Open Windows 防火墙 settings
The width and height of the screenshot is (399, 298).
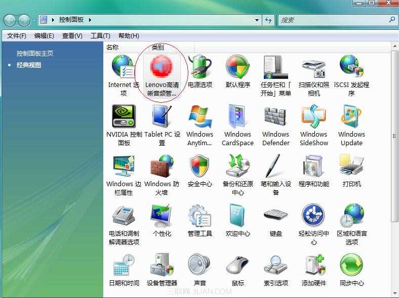[x=162, y=166]
